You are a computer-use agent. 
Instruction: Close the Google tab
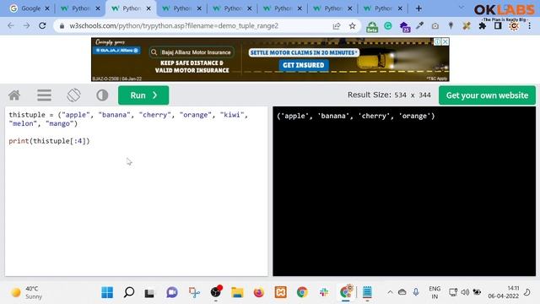pos(47,8)
